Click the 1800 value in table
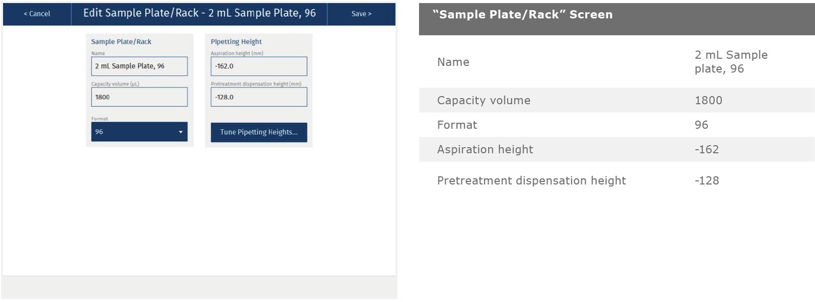Viewport: 815px width, 302px height. click(x=708, y=101)
